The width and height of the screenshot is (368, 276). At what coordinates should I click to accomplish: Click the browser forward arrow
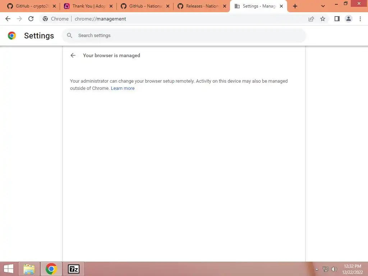tap(19, 19)
